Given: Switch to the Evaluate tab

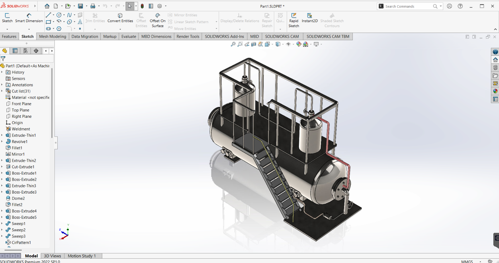Looking at the screenshot, I should [x=129, y=36].
